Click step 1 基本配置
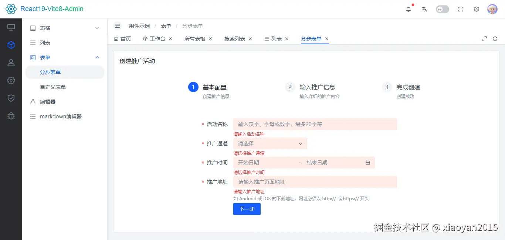Viewport: 505px width, 240px height. [209, 91]
